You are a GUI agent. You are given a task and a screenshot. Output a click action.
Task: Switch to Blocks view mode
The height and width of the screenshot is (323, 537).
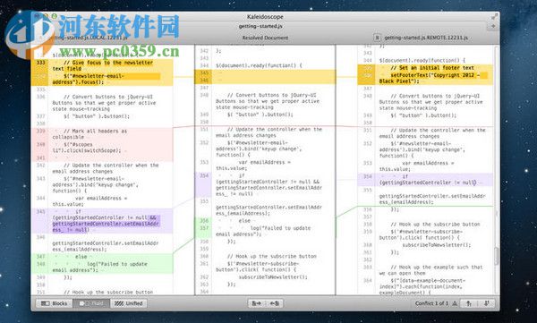point(54,303)
